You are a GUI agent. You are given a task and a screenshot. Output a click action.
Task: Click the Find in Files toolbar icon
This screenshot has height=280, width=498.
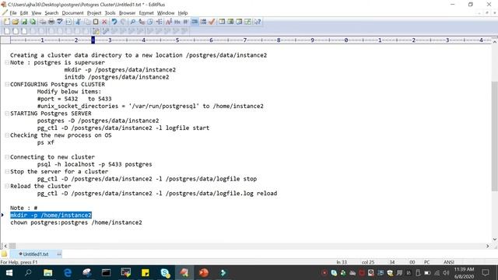click(x=150, y=22)
